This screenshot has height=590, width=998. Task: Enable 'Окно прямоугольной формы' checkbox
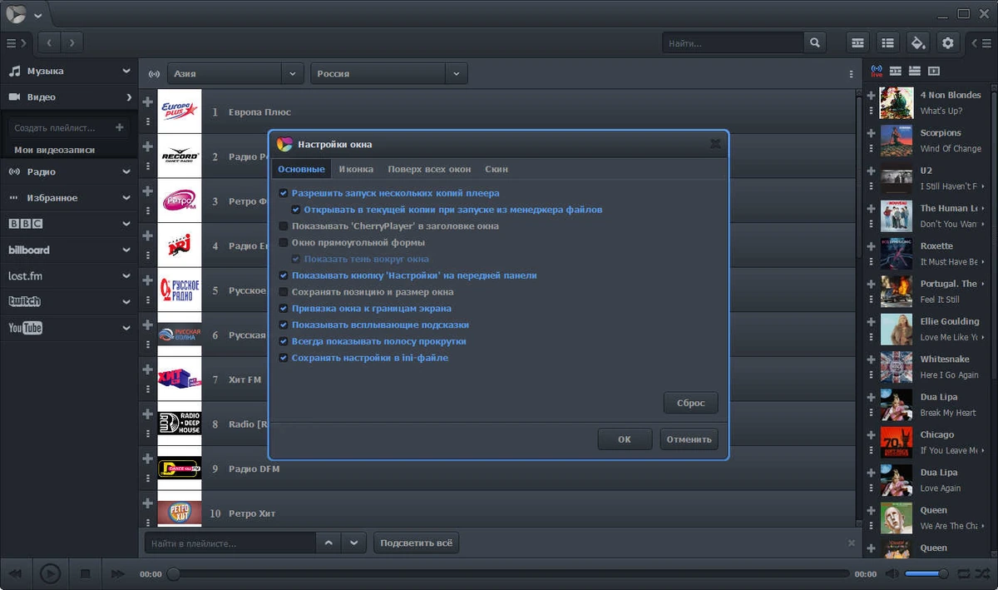click(x=284, y=242)
